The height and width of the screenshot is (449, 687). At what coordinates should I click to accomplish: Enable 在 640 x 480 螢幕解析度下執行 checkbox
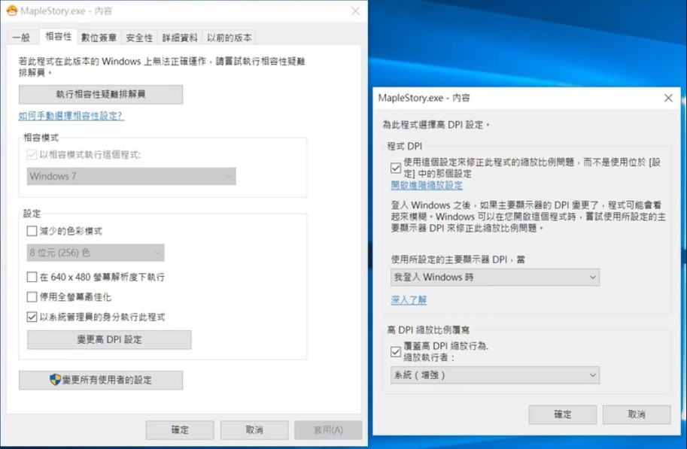click(32, 277)
